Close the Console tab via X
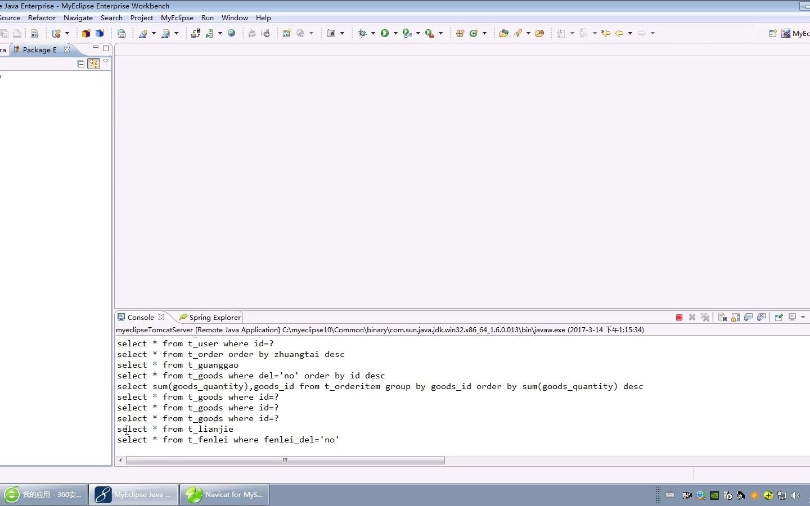Viewport: 810px width, 506px height. tap(161, 317)
